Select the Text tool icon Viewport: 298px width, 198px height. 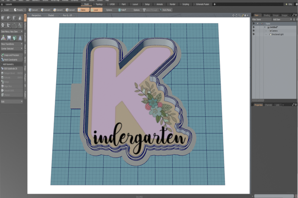click(x=20, y=25)
